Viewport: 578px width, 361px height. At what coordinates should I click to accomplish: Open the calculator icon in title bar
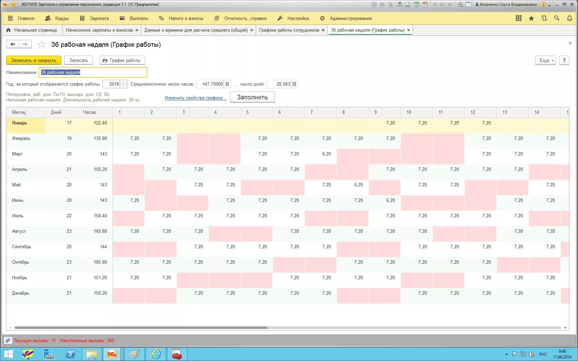pos(417,4)
